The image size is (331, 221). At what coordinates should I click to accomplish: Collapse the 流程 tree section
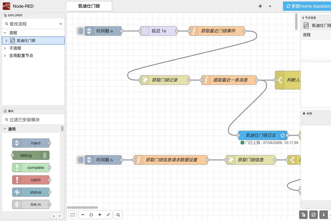pos(5,33)
